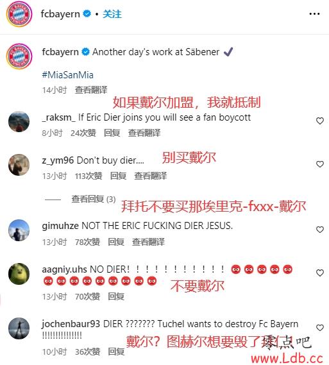Open the three-dot more options menu
This screenshot has width=329, height=365.
tap(314, 14)
